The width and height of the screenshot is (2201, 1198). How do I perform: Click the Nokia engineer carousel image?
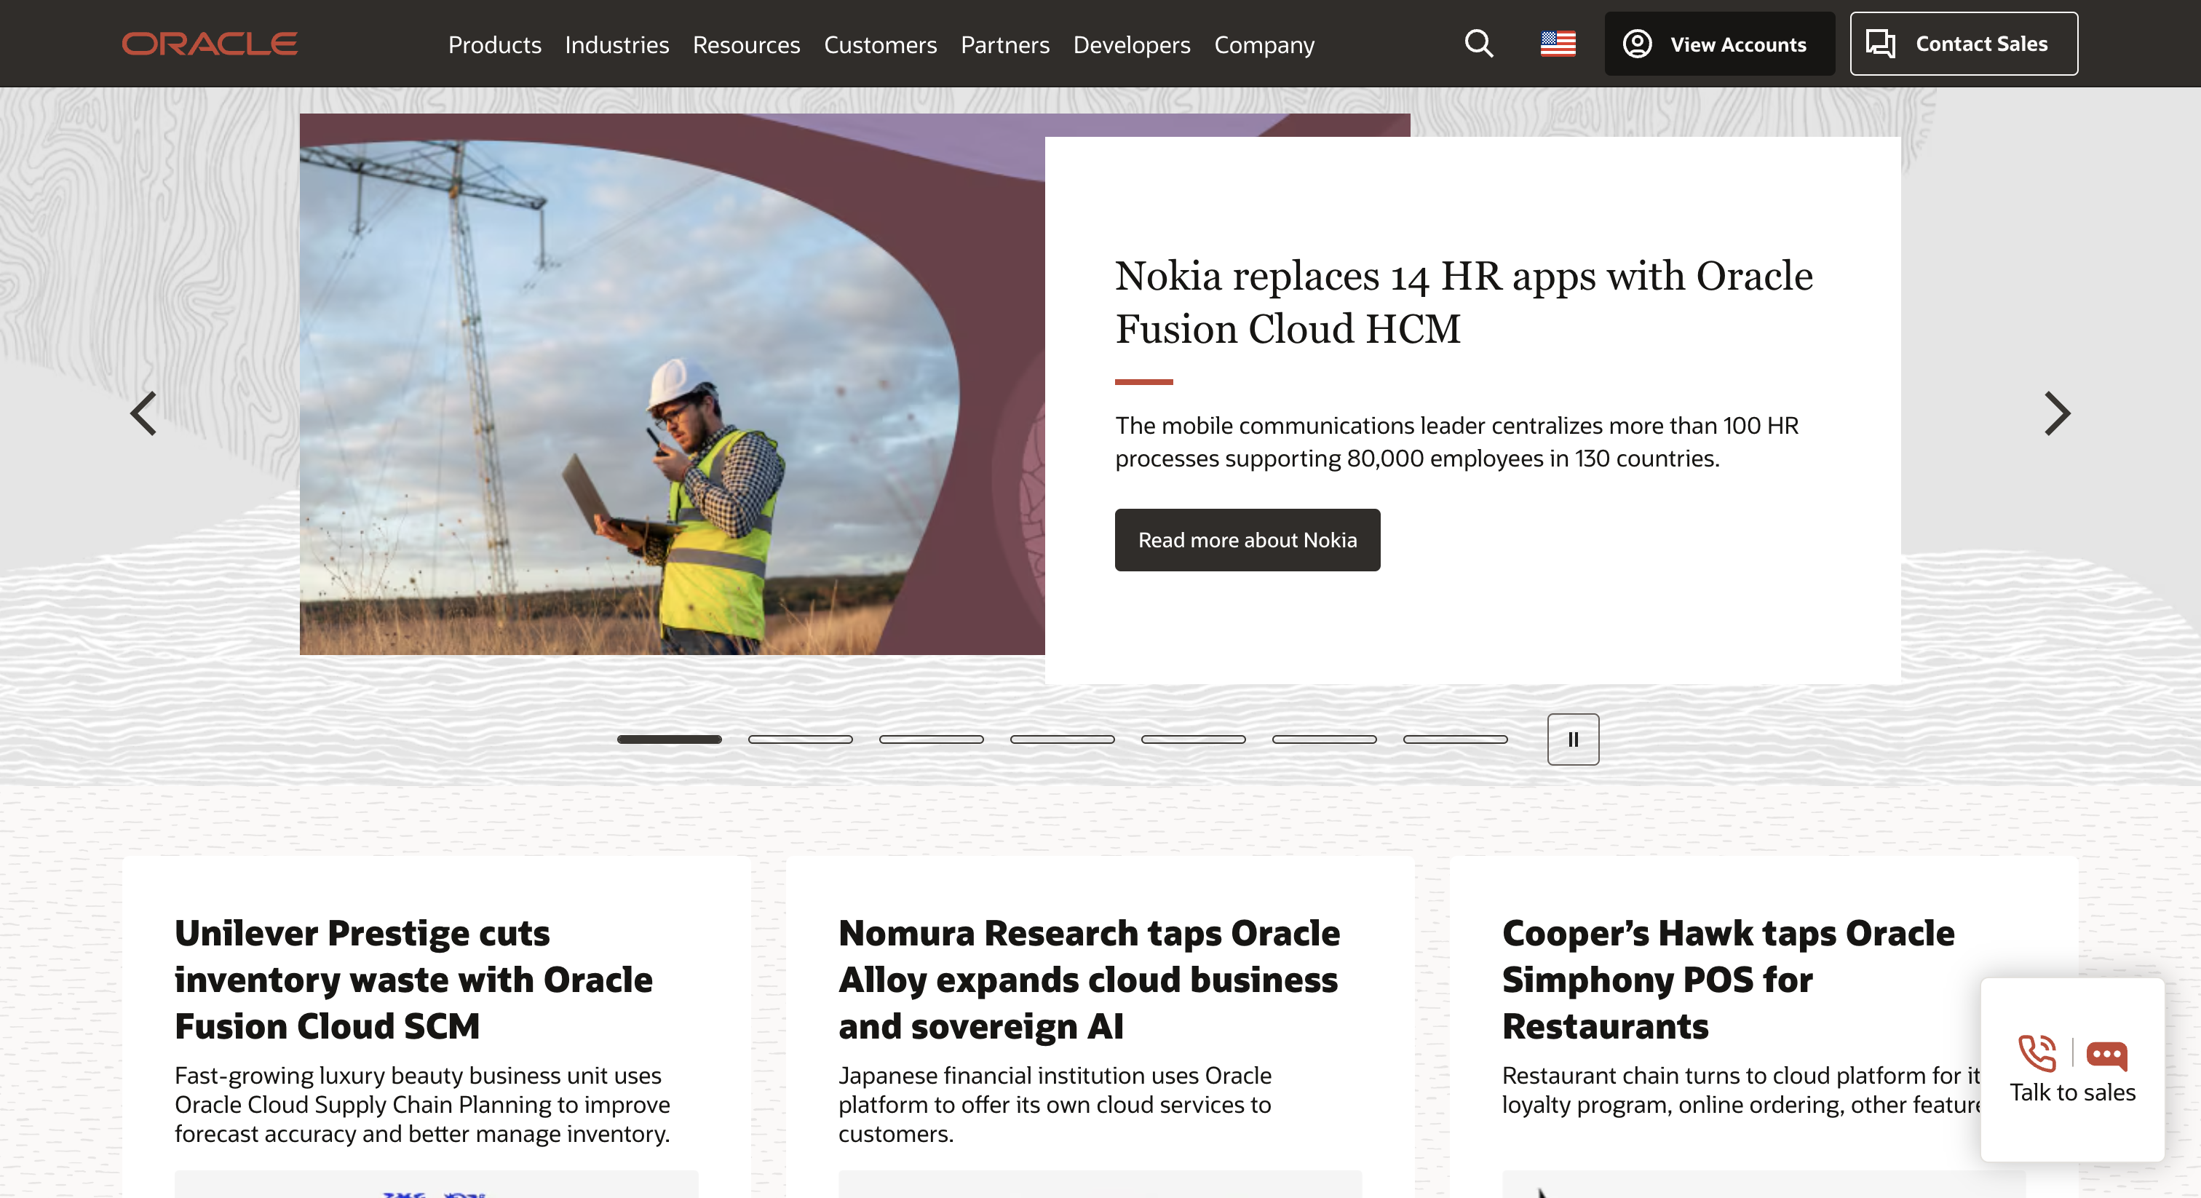(x=673, y=384)
